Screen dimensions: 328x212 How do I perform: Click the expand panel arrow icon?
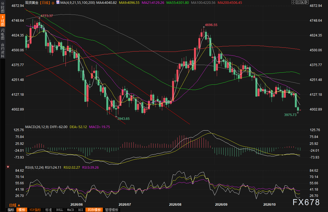pos(307,2)
